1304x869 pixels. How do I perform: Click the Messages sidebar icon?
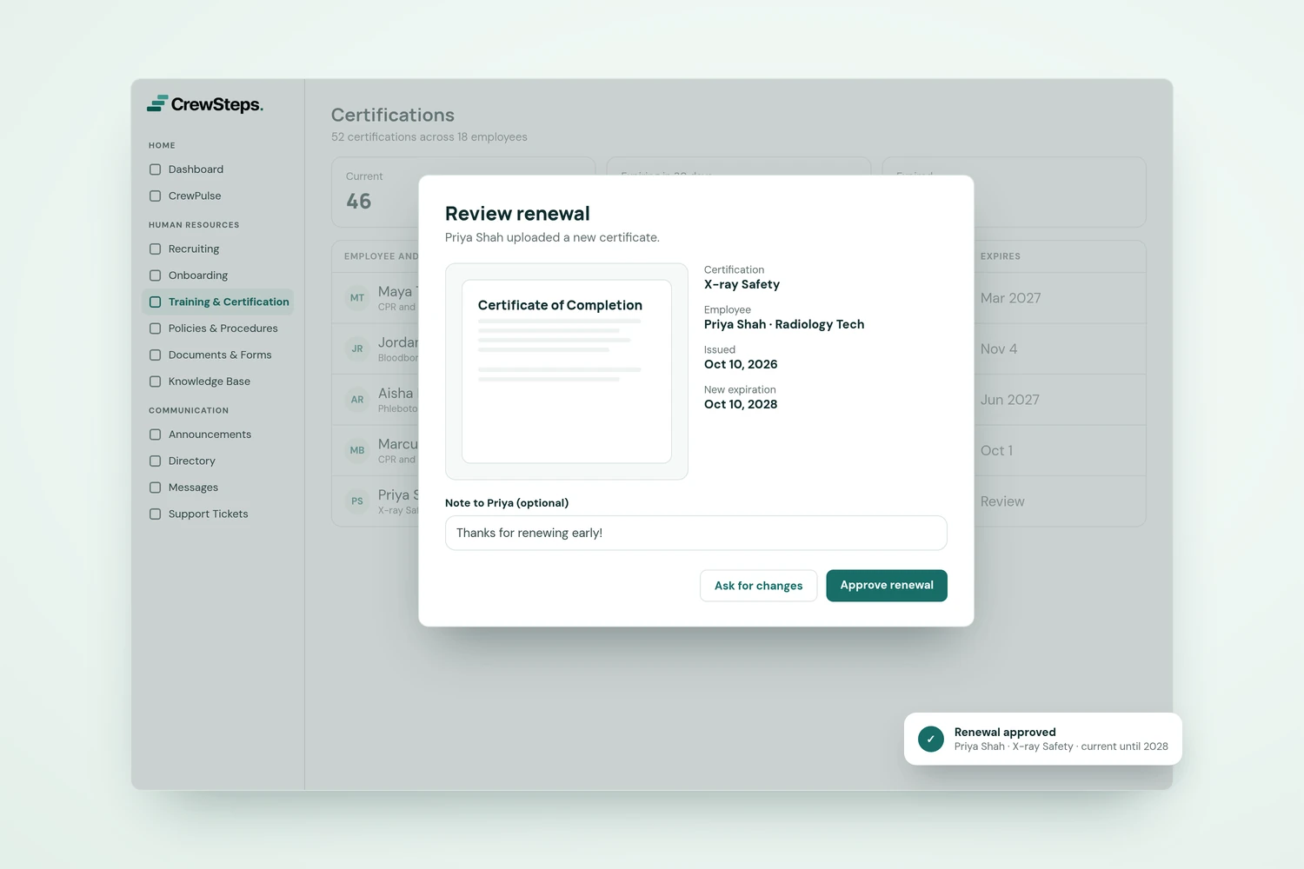pyautogui.click(x=155, y=488)
